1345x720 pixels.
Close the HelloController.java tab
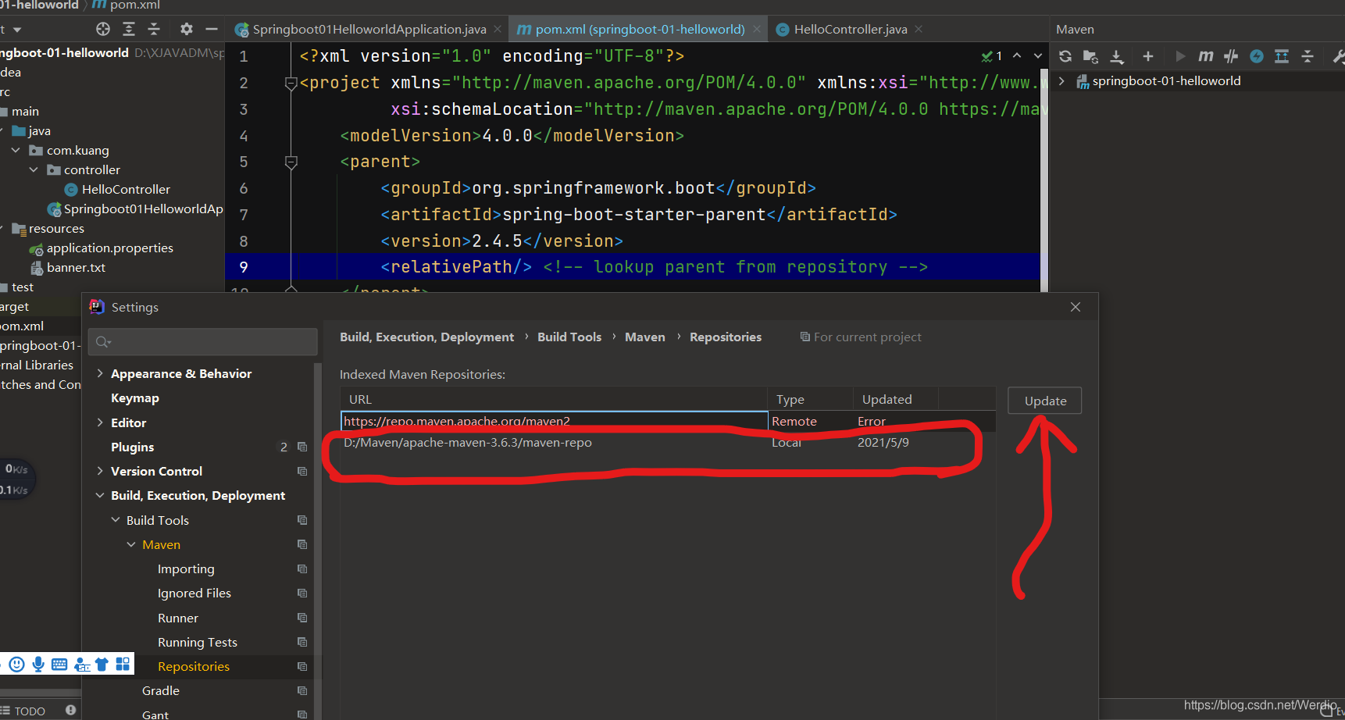tap(919, 29)
